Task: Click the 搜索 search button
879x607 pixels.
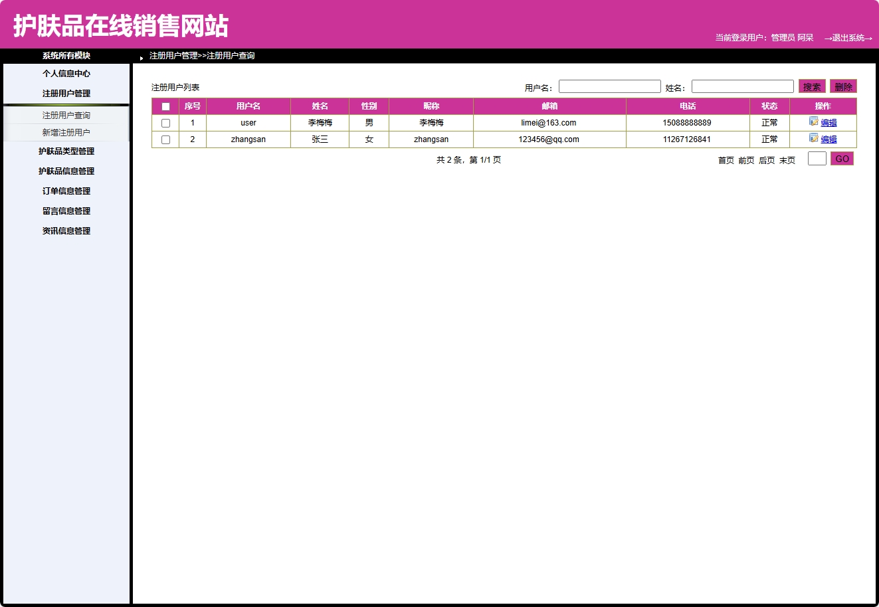Action: 811,86
